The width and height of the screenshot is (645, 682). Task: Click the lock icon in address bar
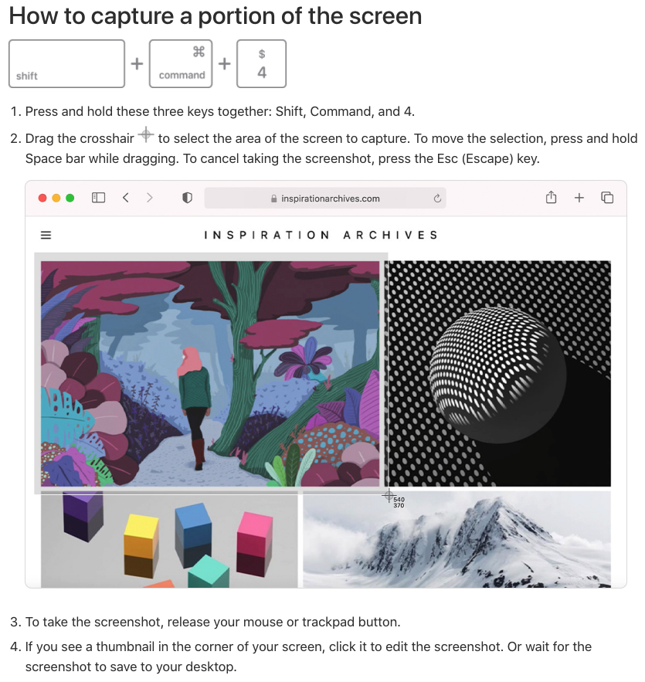pyautogui.click(x=273, y=198)
